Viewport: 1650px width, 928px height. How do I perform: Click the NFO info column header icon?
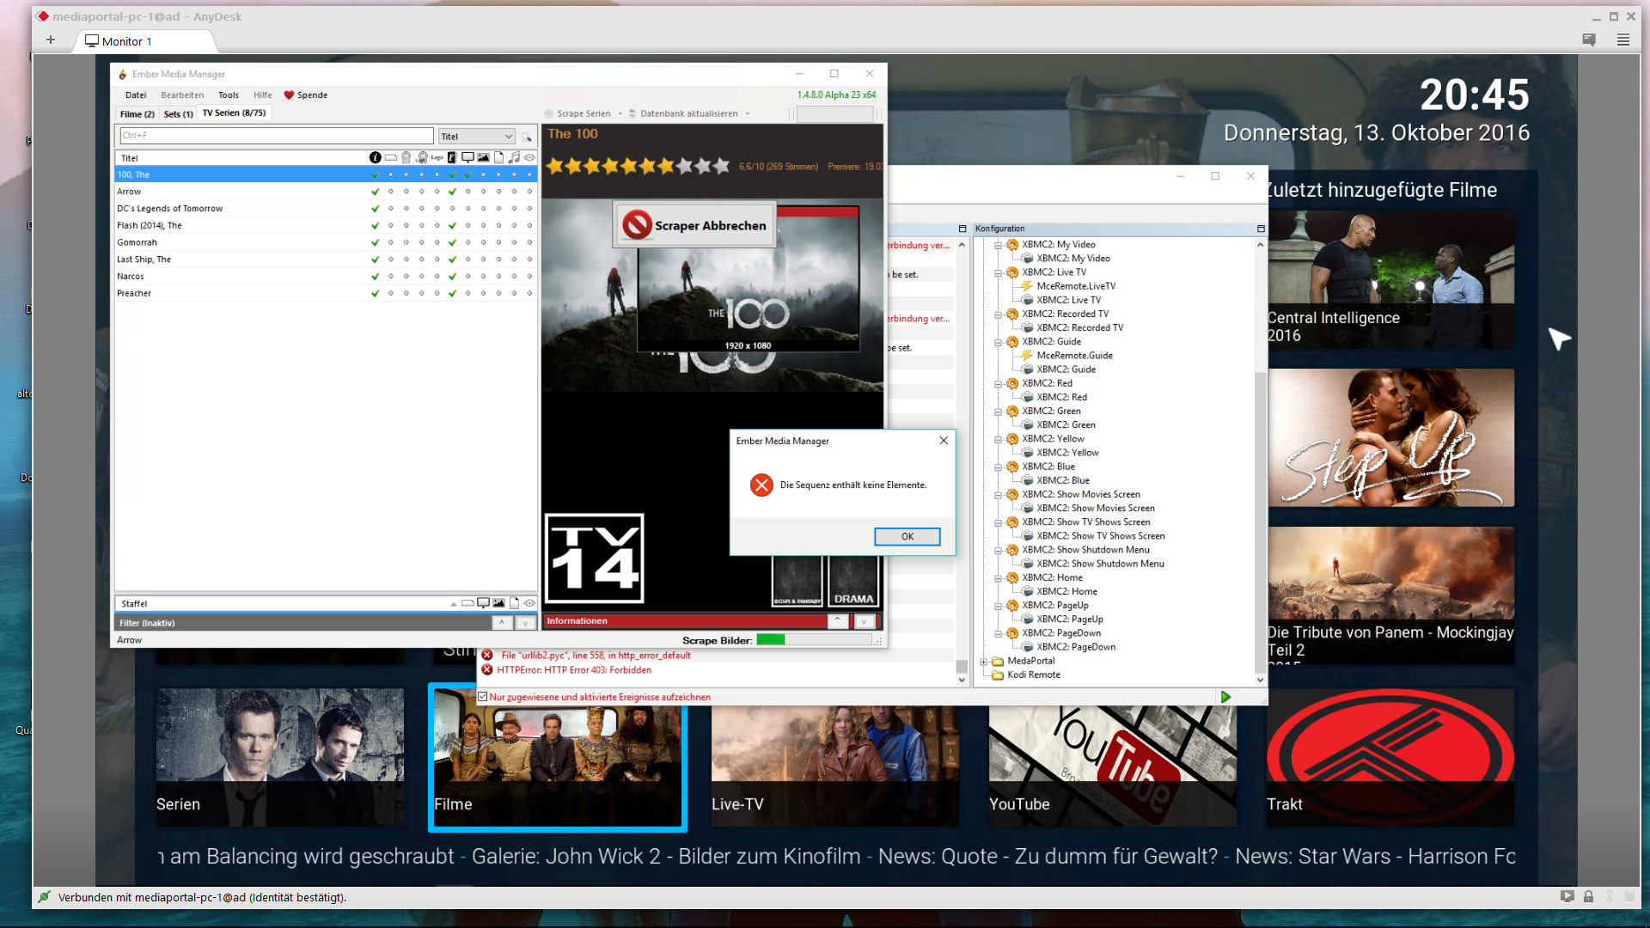pos(375,157)
